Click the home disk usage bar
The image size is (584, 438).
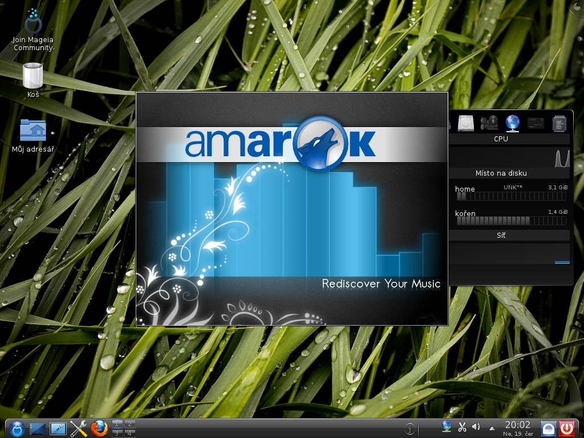[512, 197]
